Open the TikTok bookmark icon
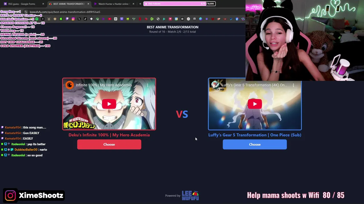The height and width of the screenshot is (204, 364). (x=85, y=19)
